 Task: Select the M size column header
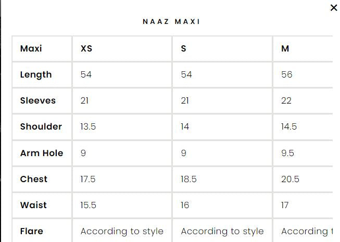(x=285, y=48)
